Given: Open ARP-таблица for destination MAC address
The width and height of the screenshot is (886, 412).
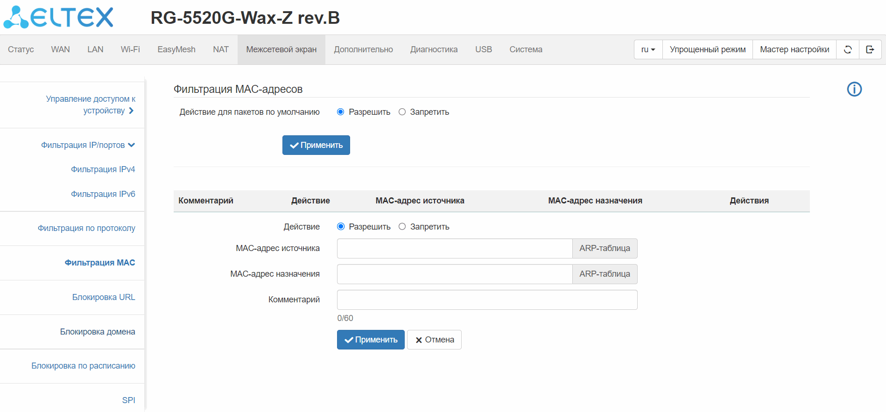Looking at the screenshot, I should click(x=605, y=274).
